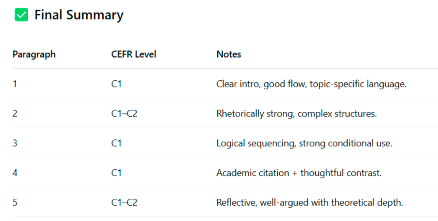The height and width of the screenshot is (221, 438).
Task: Click the 'Clear intro, good flow' note
Action: [x=311, y=84]
